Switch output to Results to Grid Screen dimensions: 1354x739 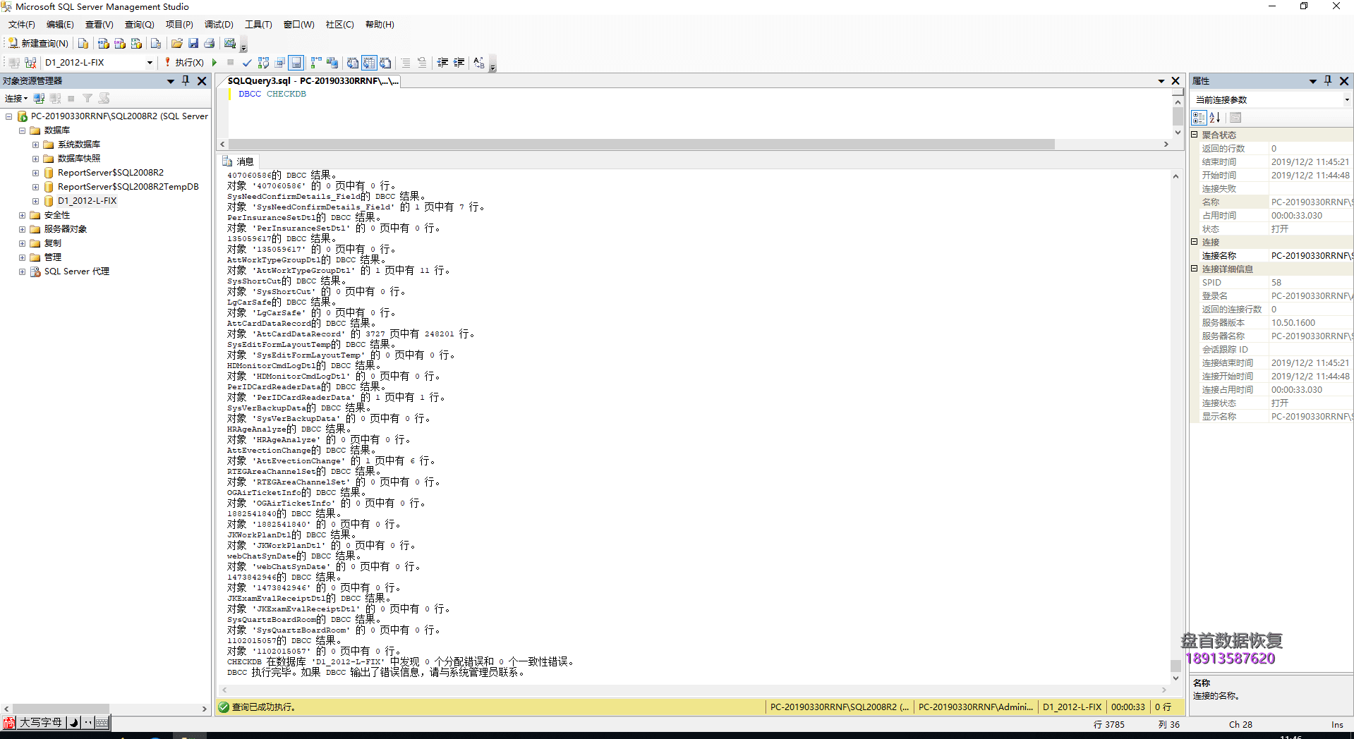coord(369,63)
